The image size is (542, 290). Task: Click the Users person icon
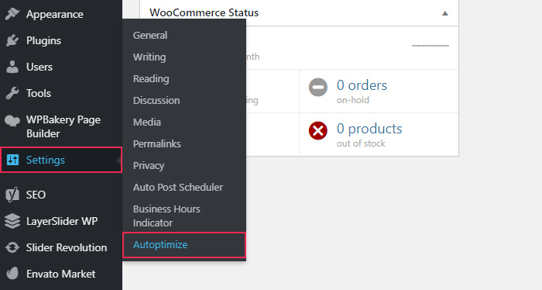12,67
